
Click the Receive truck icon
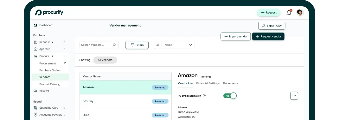coord(36,91)
